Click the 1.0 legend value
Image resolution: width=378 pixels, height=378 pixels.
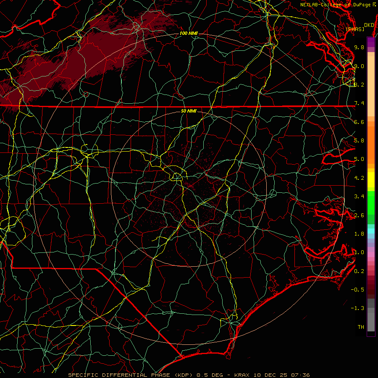359,253
